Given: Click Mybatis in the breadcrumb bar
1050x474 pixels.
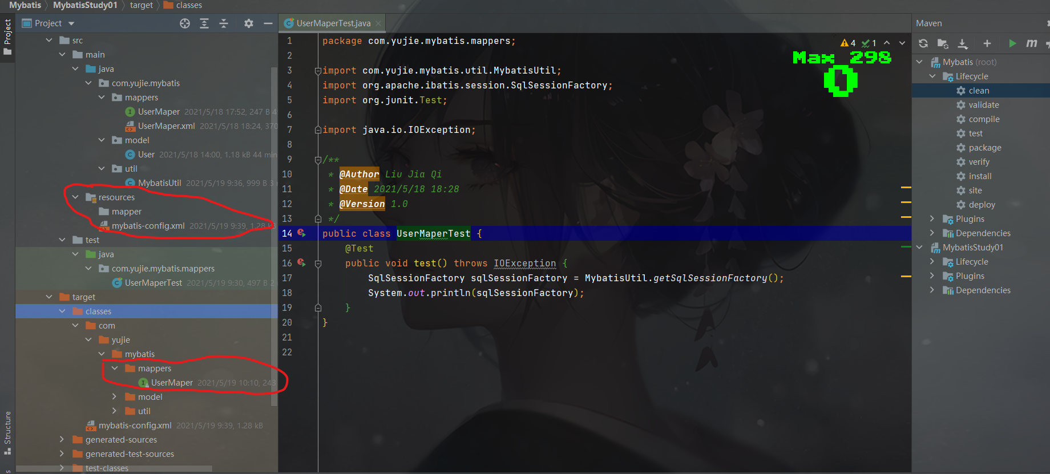Looking at the screenshot, I should point(25,5).
